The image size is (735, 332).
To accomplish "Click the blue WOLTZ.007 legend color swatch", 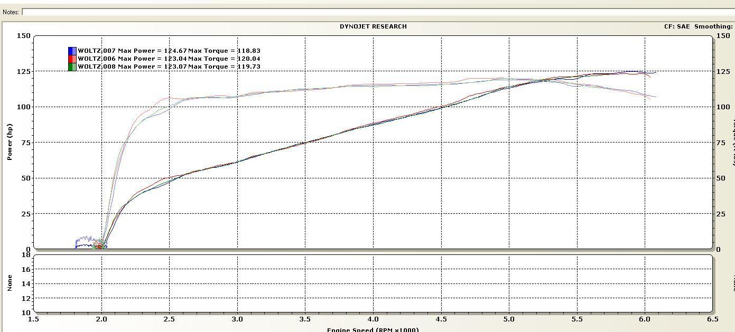I will [72, 51].
